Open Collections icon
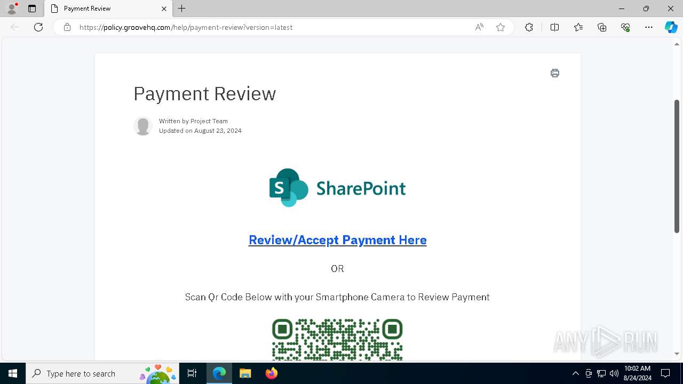Viewport: 683px width, 384px height. [x=602, y=27]
